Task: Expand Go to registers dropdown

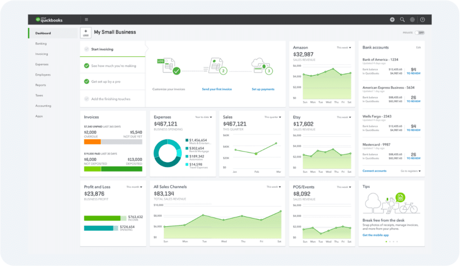Action: pos(411,171)
